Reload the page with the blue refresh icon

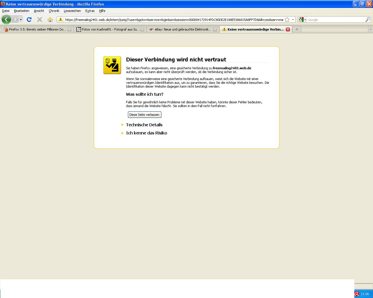[29, 19]
